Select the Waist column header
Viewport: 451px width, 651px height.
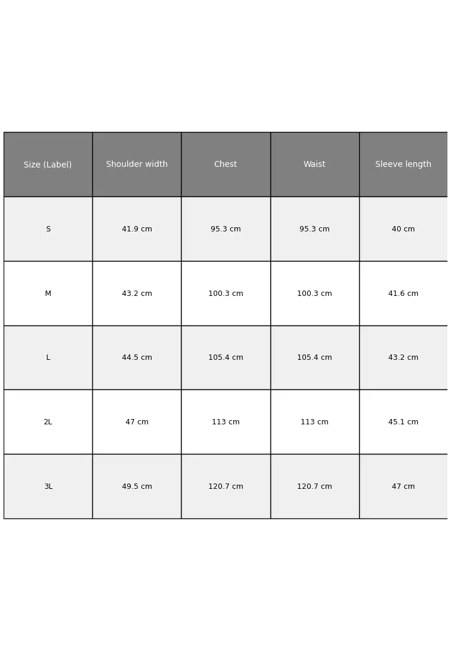(x=314, y=165)
